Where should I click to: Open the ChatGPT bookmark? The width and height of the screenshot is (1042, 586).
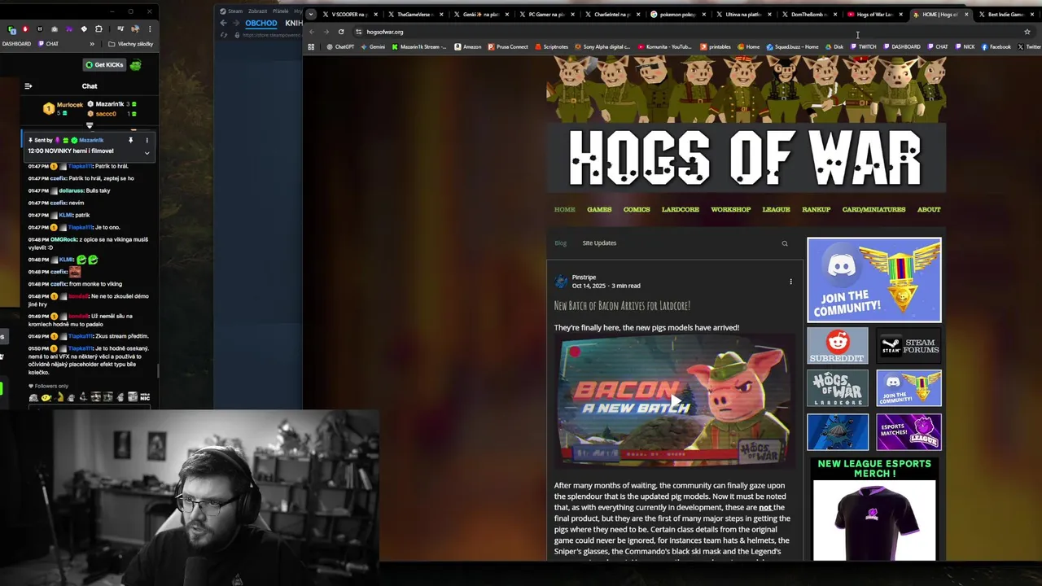[x=340, y=47]
